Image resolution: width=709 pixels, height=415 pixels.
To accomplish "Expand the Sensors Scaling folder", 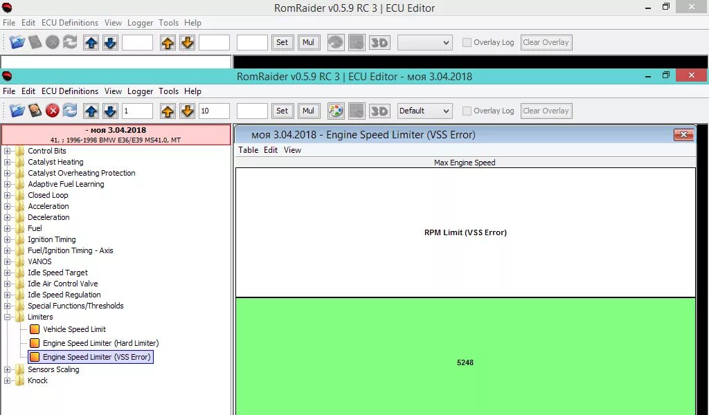I will coord(7,369).
